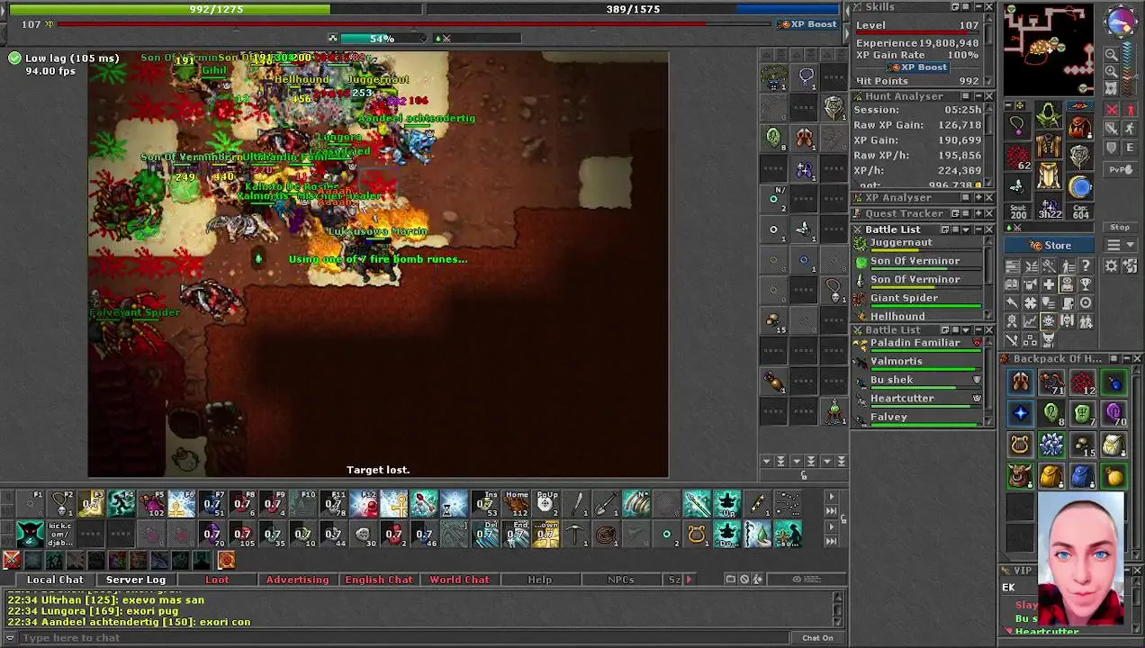Open the question mark help icon
This screenshot has width=1145, height=648.
(x=1086, y=266)
